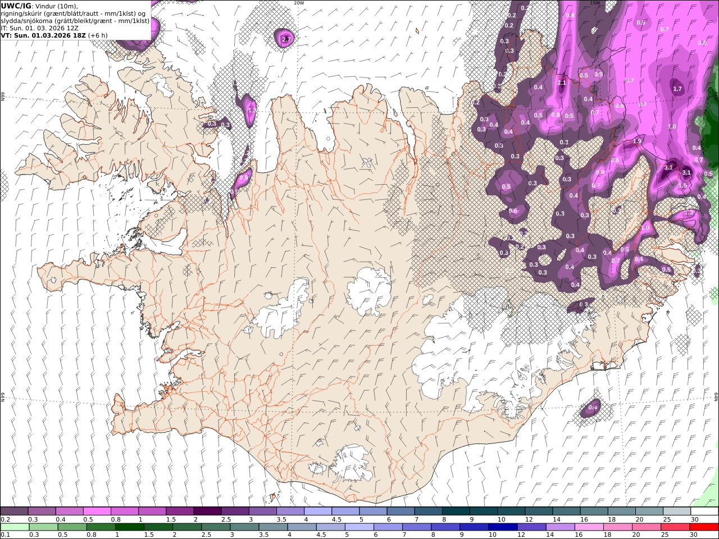Select the 18 pink swatch in lower legend row

pyautogui.click(x=618, y=527)
